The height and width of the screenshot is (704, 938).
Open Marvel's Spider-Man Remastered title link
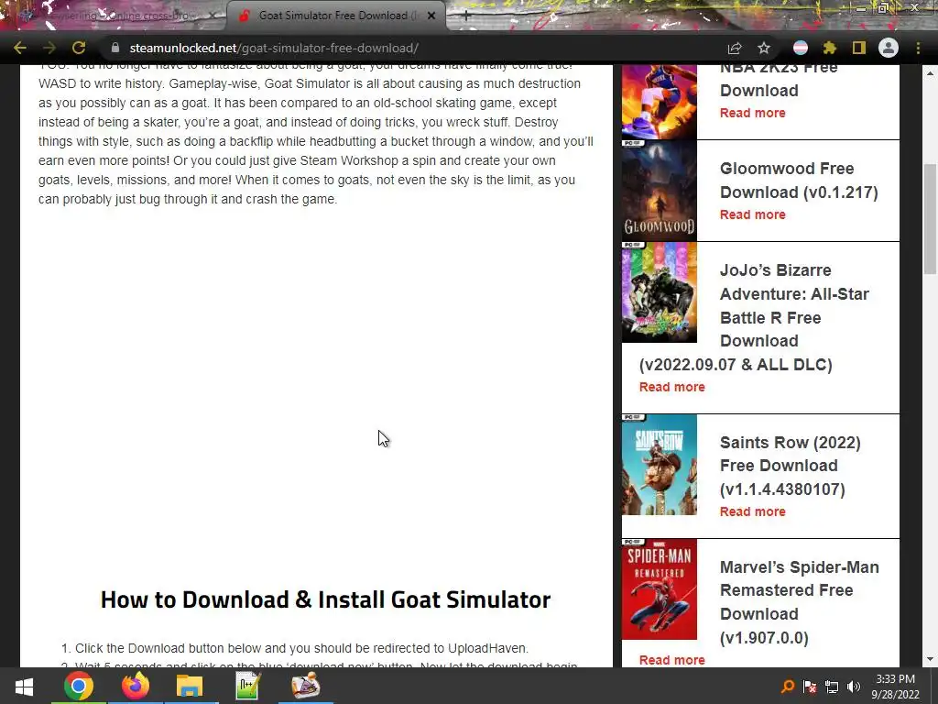pyautogui.click(x=799, y=601)
